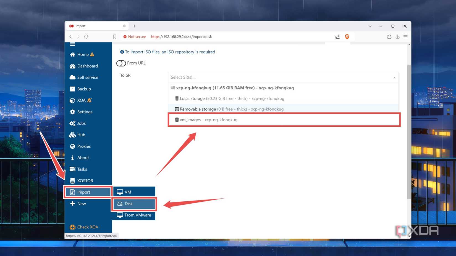Select Disk in Import submenu
This screenshot has width=456, height=256.
pos(134,204)
